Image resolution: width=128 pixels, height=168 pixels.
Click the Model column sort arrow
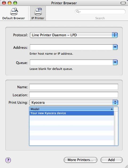click(x=112, y=109)
